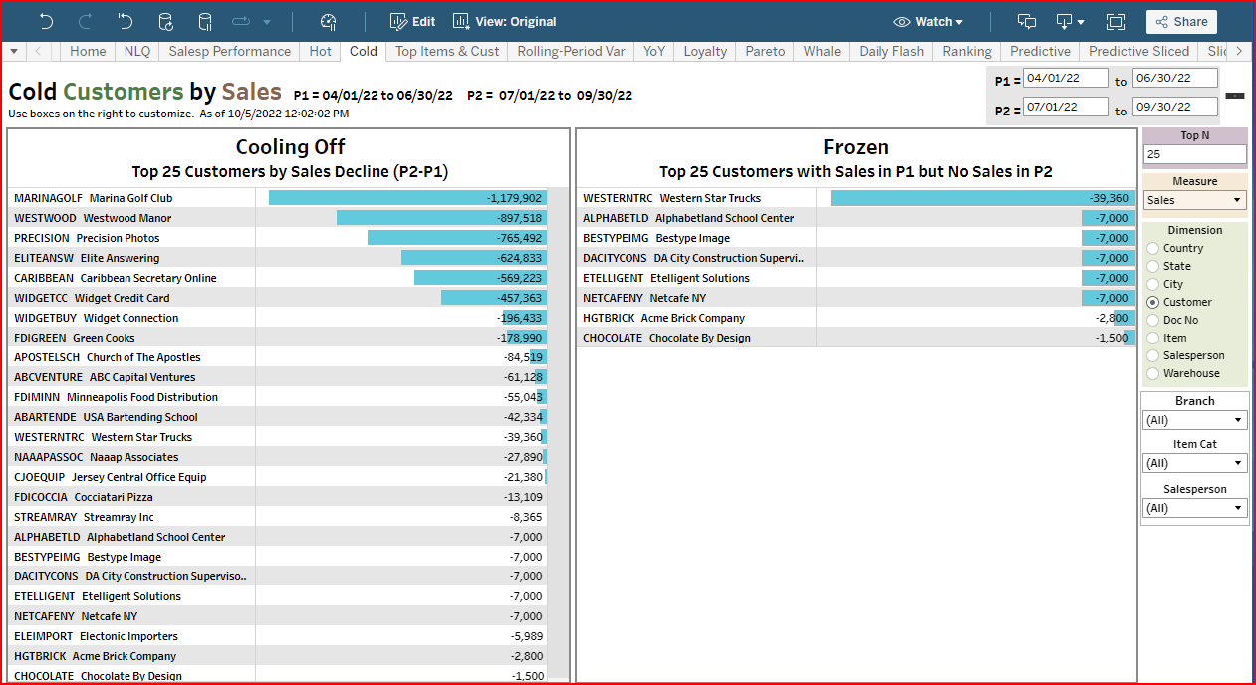This screenshot has height=685, width=1256.
Task: Click the Share button
Action: (1181, 21)
